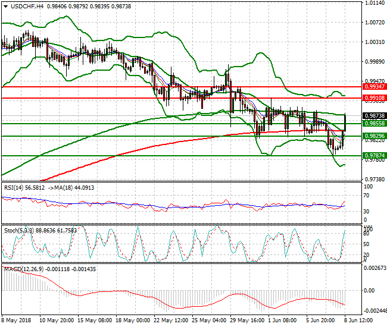The width and height of the screenshot is (387, 327).
Task: Click the Stochastic scale level 50
Action: pos(367,244)
